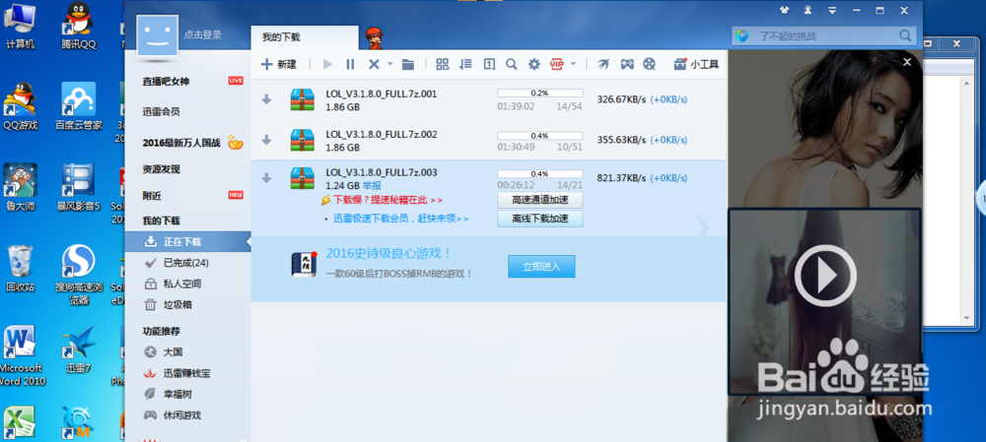Image resolution: width=986 pixels, height=442 pixels.
Task: Open 搜狗高速浏览器 desktop shortcut
Action: pyautogui.click(x=79, y=274)
